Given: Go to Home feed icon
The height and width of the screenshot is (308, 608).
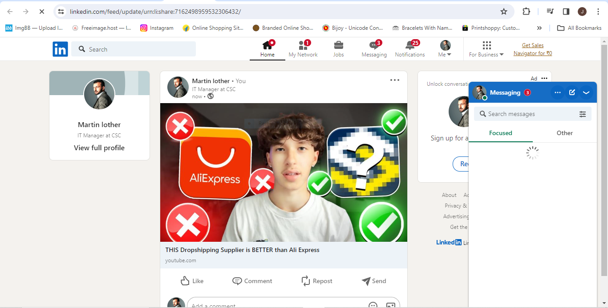Looking at the screenshot, I should pyautogui.click(x=267, y=45).
